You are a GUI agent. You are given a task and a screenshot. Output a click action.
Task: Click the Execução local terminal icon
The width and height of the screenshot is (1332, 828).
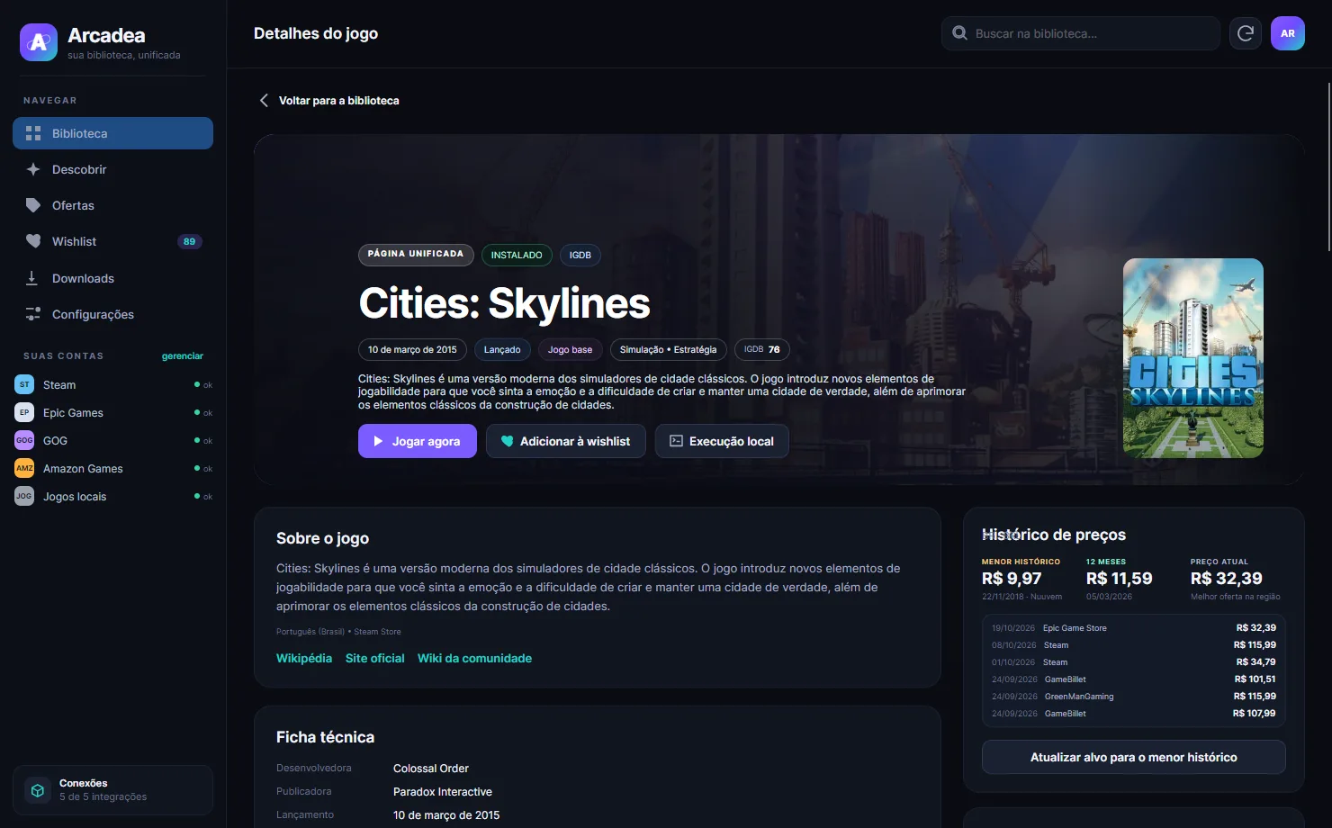tap(676, 441)
